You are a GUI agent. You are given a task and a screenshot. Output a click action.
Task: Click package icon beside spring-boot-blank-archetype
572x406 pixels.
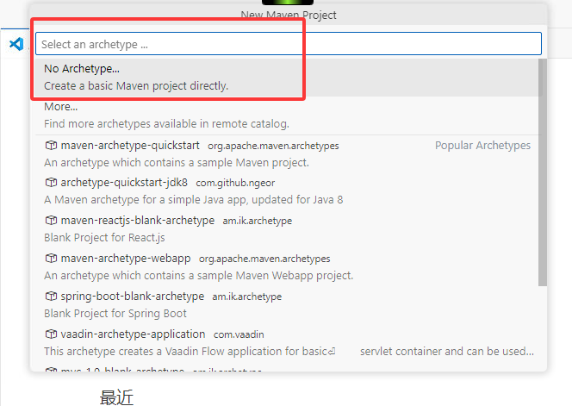51,297
